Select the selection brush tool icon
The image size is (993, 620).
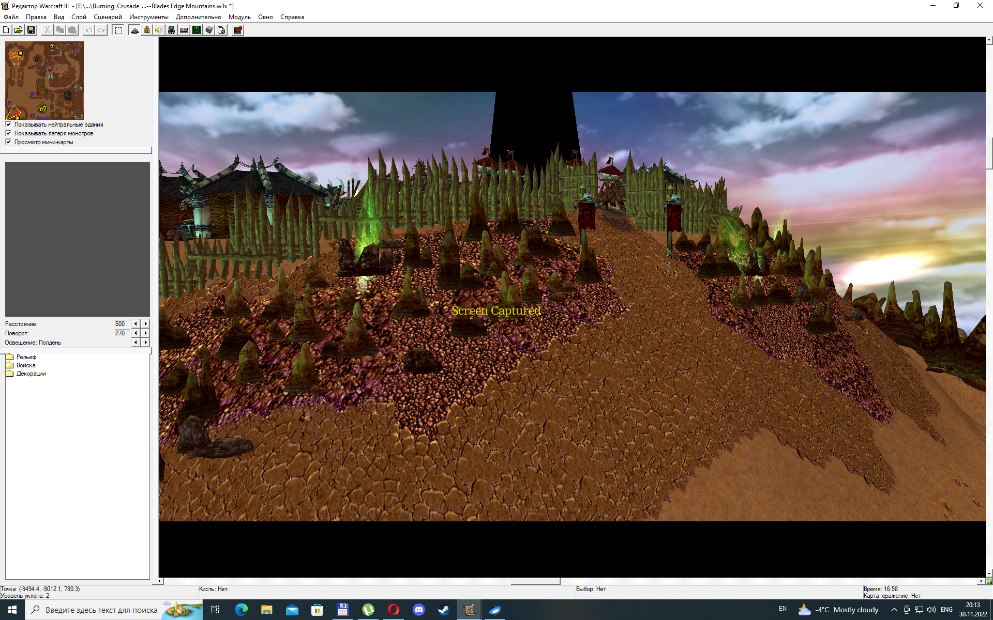coord(118,30)
